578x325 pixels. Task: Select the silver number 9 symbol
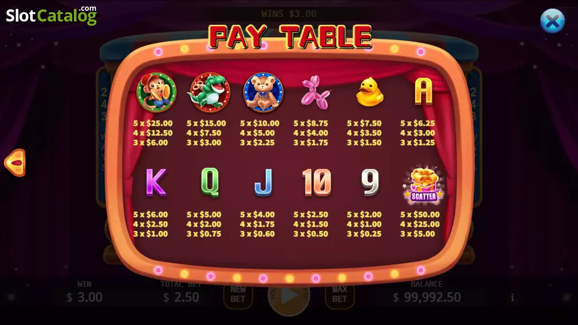tap(370, 182)
